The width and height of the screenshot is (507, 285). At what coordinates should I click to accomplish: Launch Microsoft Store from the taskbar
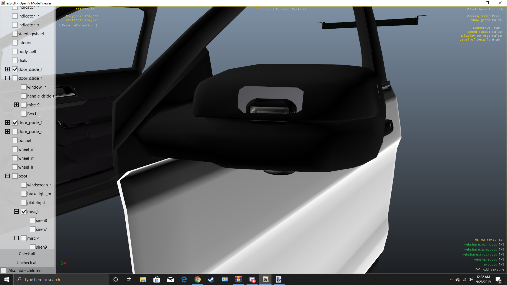pos(156,279)
